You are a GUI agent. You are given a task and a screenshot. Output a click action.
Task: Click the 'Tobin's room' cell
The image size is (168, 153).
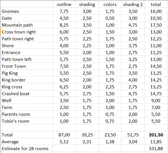point(27,121)
